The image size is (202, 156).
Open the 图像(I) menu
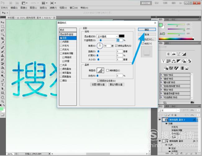(24, 8)
